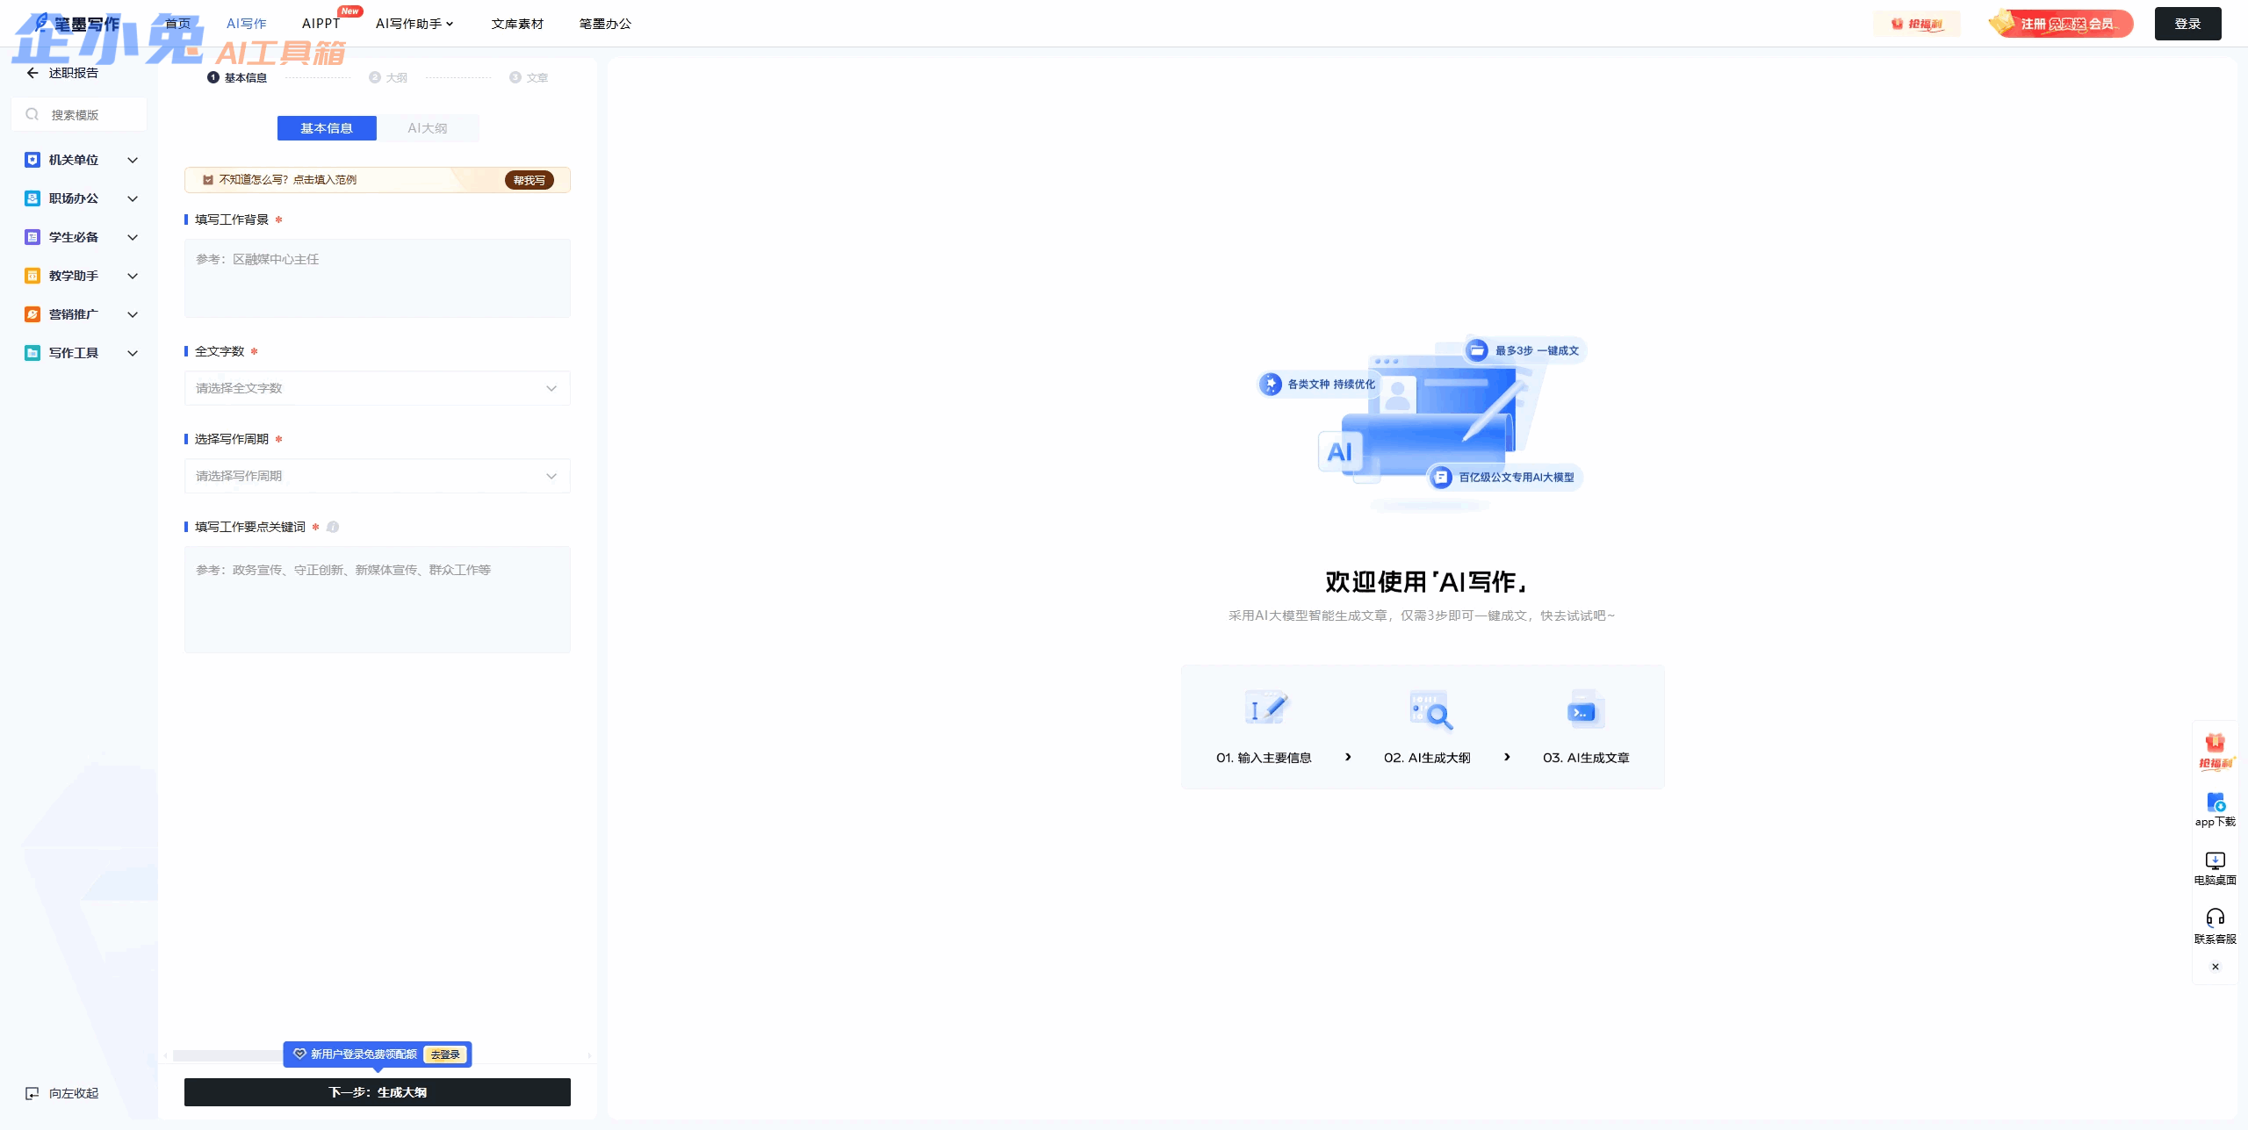Close the floating right sidebar with X
The height and width of the screenshot is (1130, 2248).
(2216, 967)
